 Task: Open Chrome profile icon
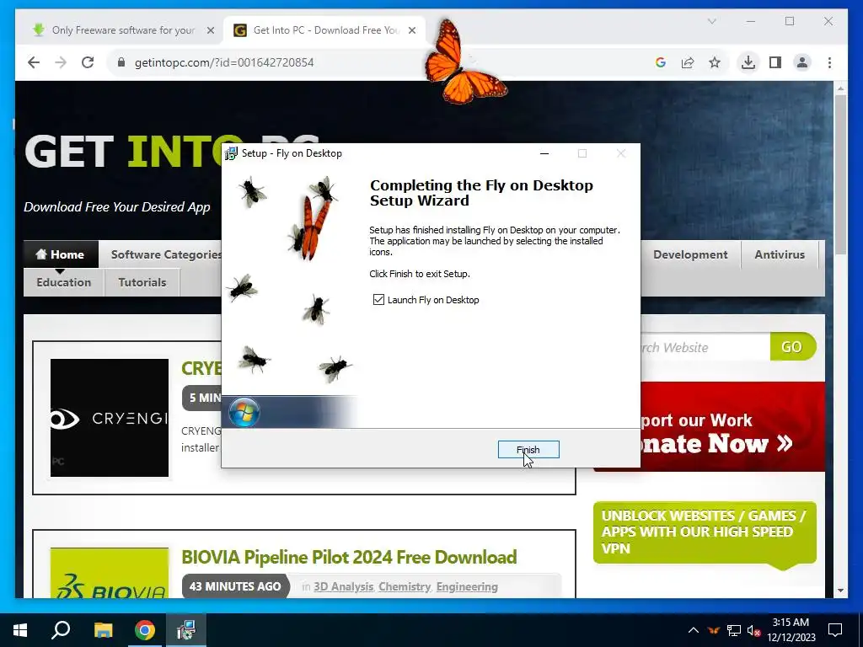pos(802,62)
